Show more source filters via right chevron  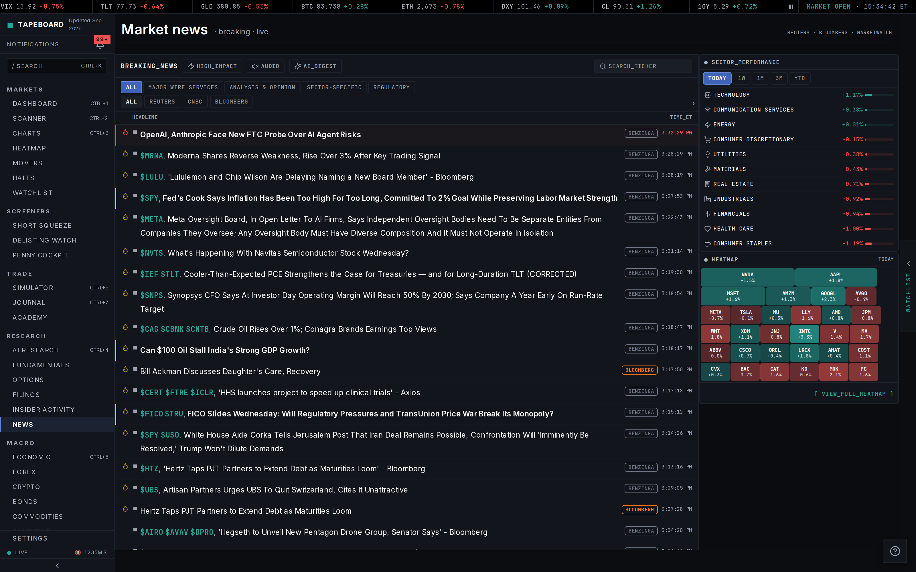click(693, 103)
